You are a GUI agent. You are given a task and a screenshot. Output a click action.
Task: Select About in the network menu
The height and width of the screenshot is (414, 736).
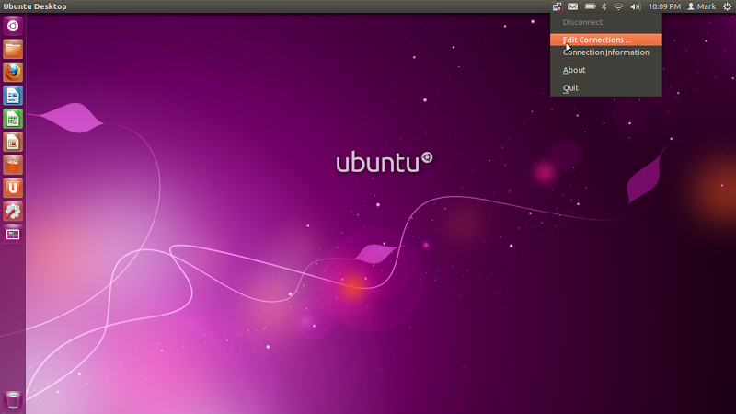606,70
